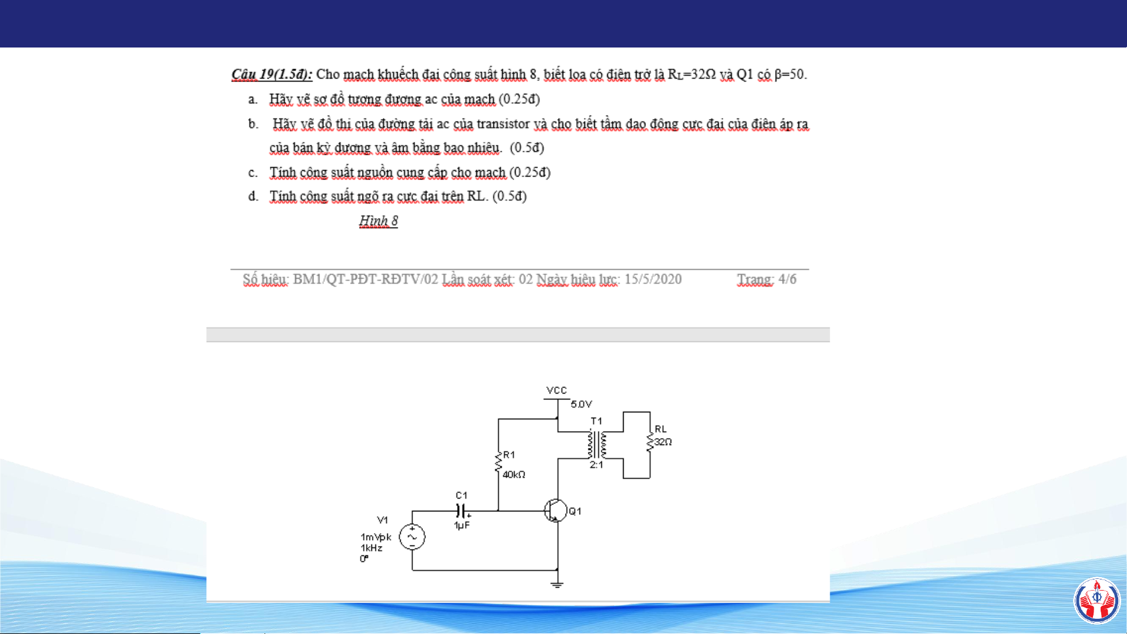Image resolution: width=1127 pixels, height=634 pixels.
Task: Click the C1 capacitor symbol
Action: (x=462, y=511)
